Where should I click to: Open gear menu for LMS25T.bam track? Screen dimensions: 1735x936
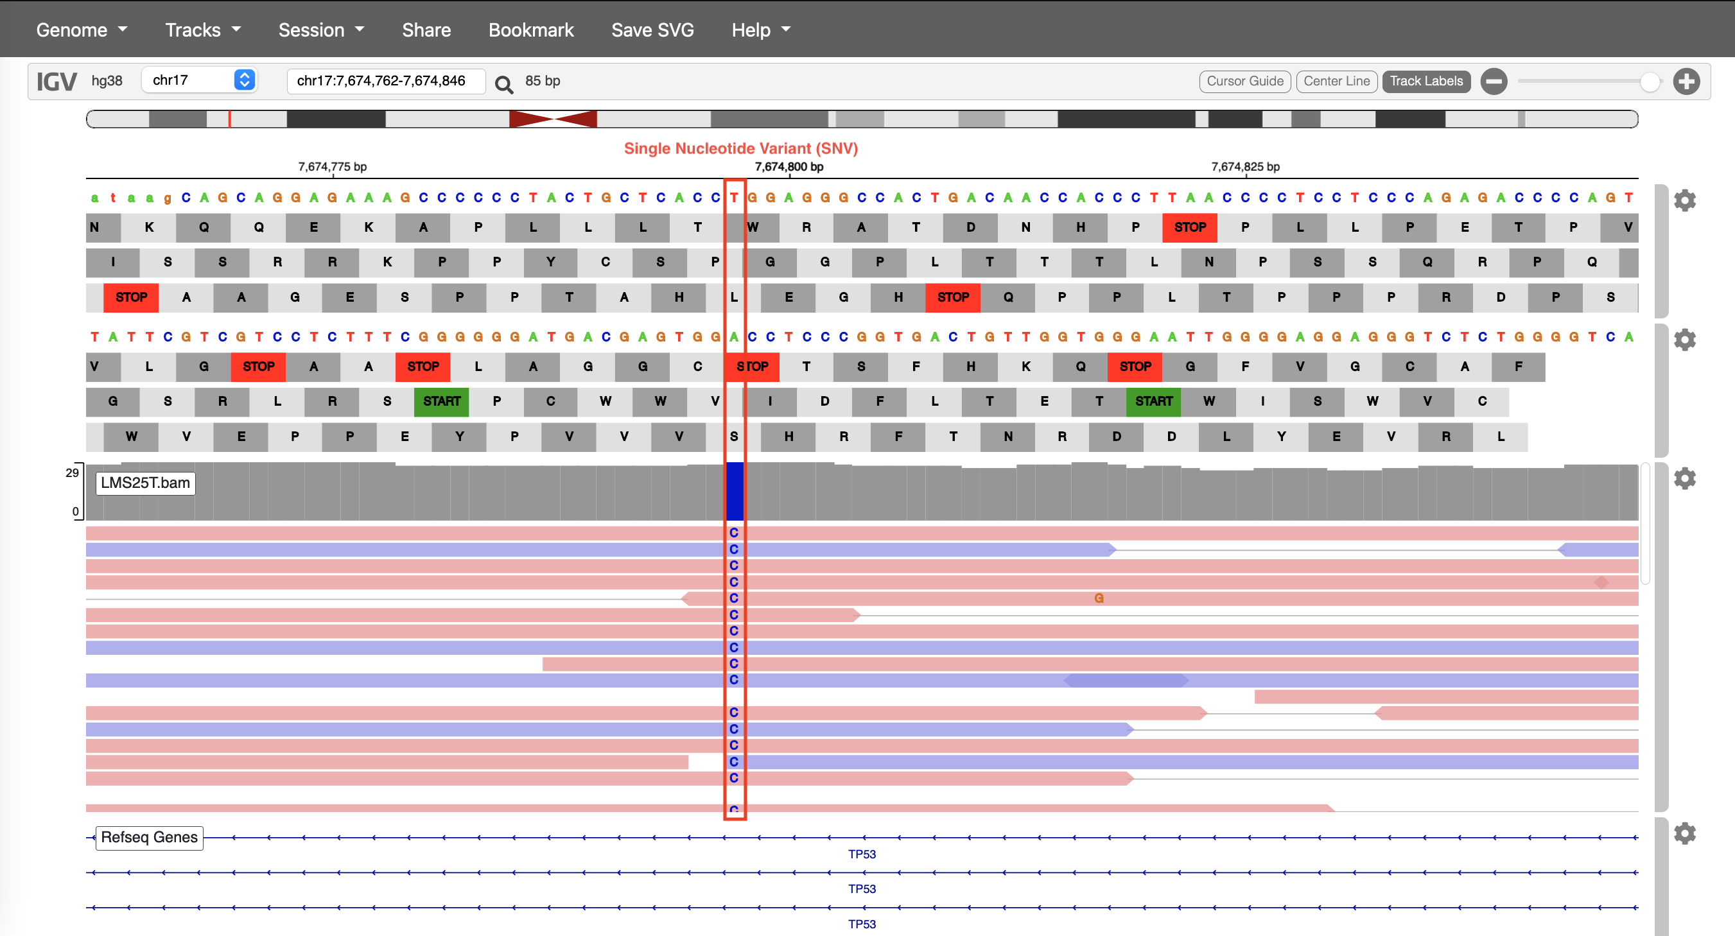1684,478
